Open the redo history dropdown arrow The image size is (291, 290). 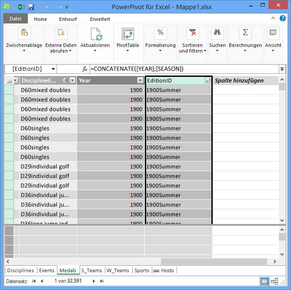[60, 7]
